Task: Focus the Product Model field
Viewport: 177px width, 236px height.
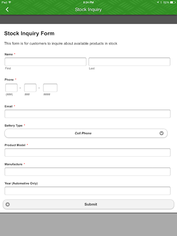Action: pyautogui.click(x=88, y=152)
